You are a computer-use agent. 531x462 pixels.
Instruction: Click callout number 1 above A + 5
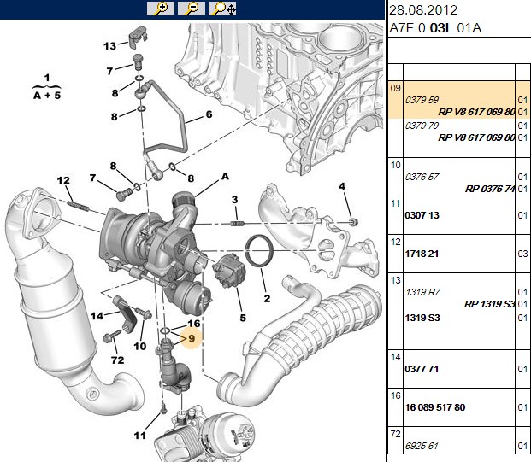tap(47, 78)
